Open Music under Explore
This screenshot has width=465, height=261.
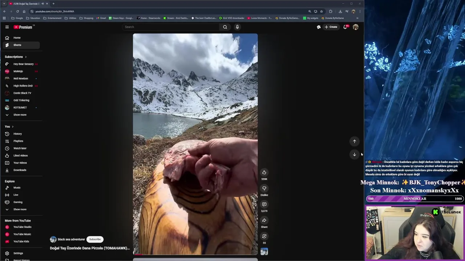[20, 188]
